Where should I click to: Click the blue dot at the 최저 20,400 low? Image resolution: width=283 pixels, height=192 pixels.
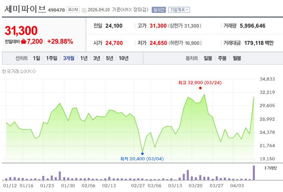(142, 153)
